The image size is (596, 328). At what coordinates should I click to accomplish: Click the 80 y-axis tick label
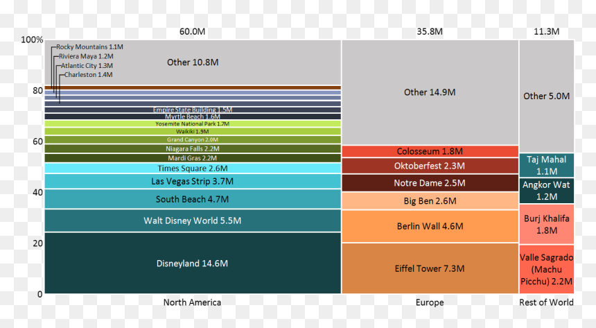(37, 91)
